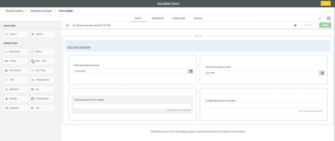
Task: Select the Signature question type
Action: click(16, 108)
